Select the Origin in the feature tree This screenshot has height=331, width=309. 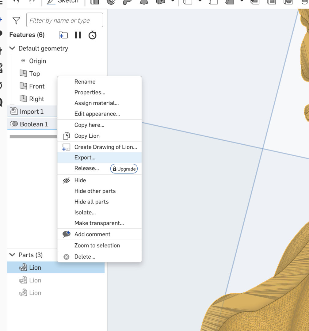click(x=37, y=61)
